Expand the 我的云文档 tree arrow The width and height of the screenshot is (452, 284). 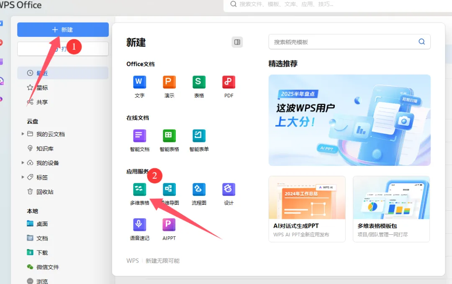click(x=23, y=134)
